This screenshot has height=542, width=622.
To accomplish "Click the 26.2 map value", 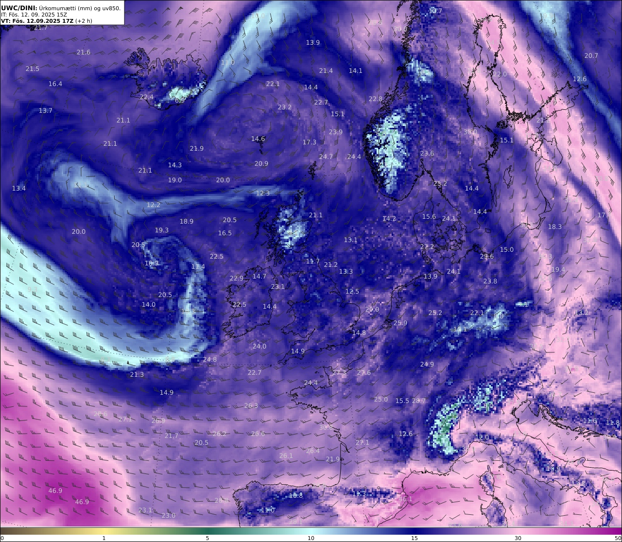I will [x=220, y=434].
